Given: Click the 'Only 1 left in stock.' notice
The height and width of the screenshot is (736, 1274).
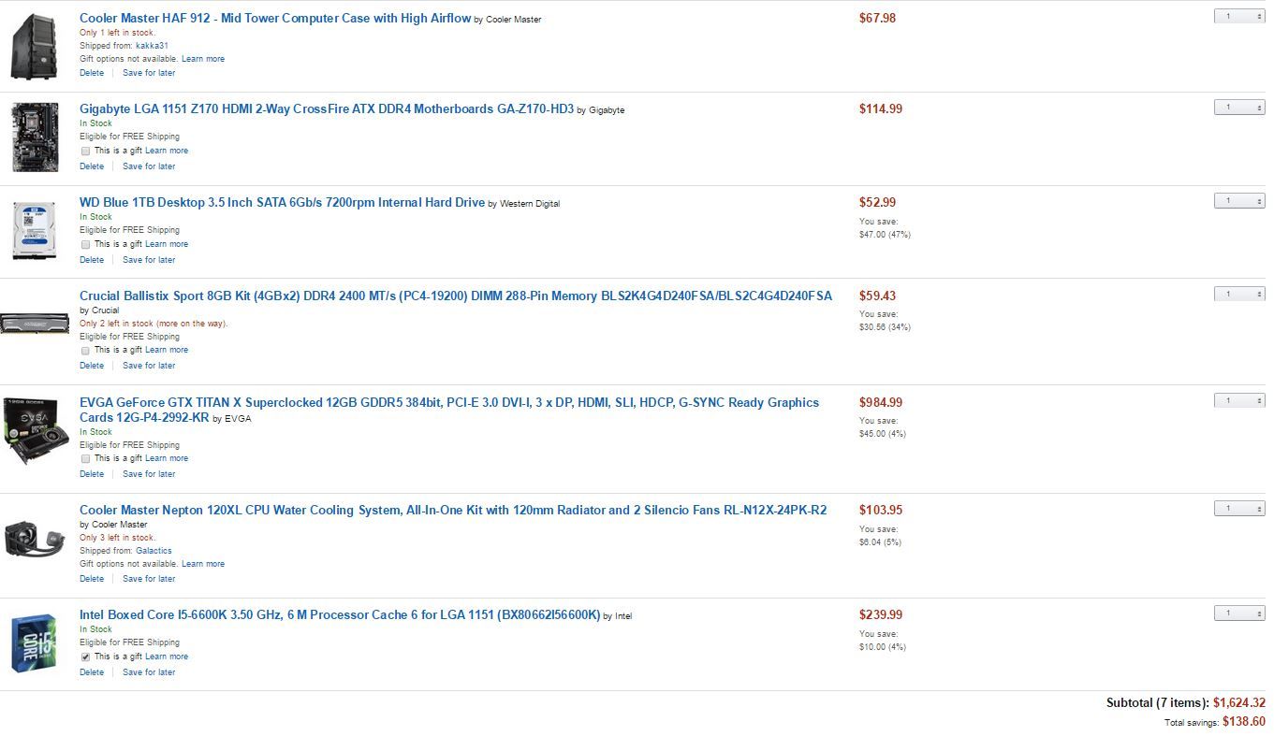Looking at the screenshot, I should coord(117,33).
